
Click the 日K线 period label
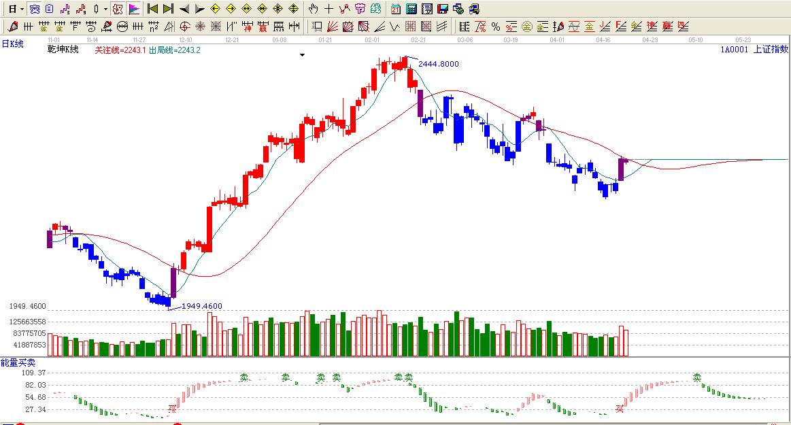[x=12, y=44]
